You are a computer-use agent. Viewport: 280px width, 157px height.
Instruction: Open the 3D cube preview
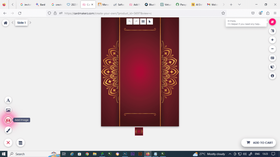[x=272, y=67]
